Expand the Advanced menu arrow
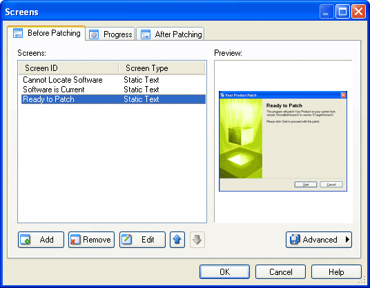 click(347, 240)
